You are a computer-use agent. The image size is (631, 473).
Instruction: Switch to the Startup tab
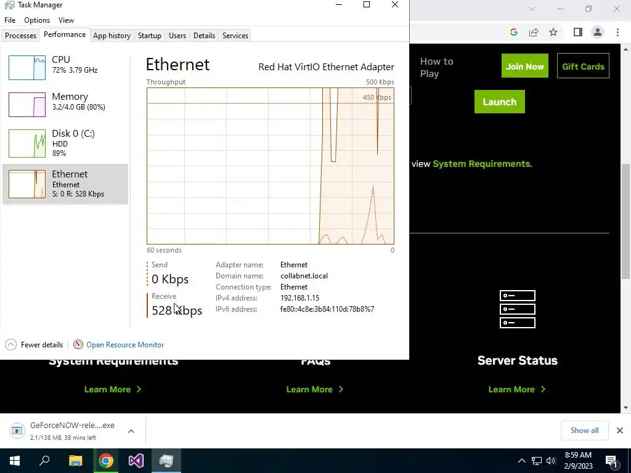(149, 35)
